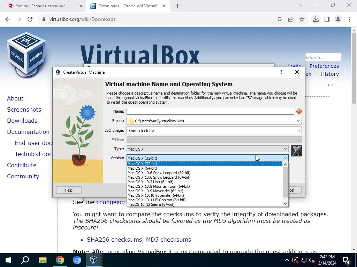Viewport: 357px width, 267px height.
Task: Choose Mac OS X 10.9 Mavericks (64-bit)
Action: 204,191
